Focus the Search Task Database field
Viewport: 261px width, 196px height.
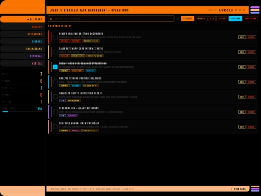(111, 19)
